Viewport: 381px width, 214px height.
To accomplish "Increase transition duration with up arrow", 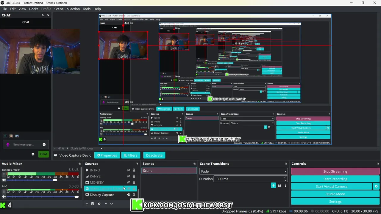I will point(285,177).
